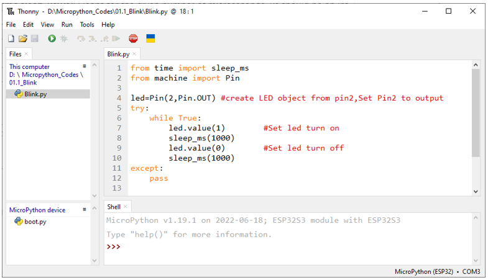This screenshot has height=280, width=488.
Task: Click the Shell scrollbar down arrow
Action: click(476, 260)
